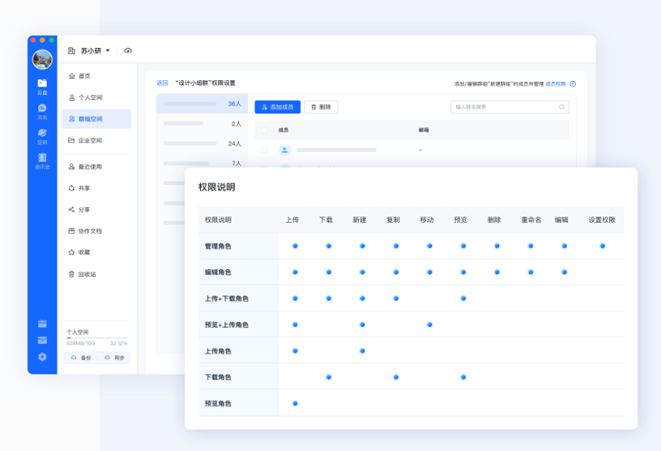Click 管理角色 dot under 设置权限
The height and width of the screenshot is (451, 661).
tap(602, 245)
